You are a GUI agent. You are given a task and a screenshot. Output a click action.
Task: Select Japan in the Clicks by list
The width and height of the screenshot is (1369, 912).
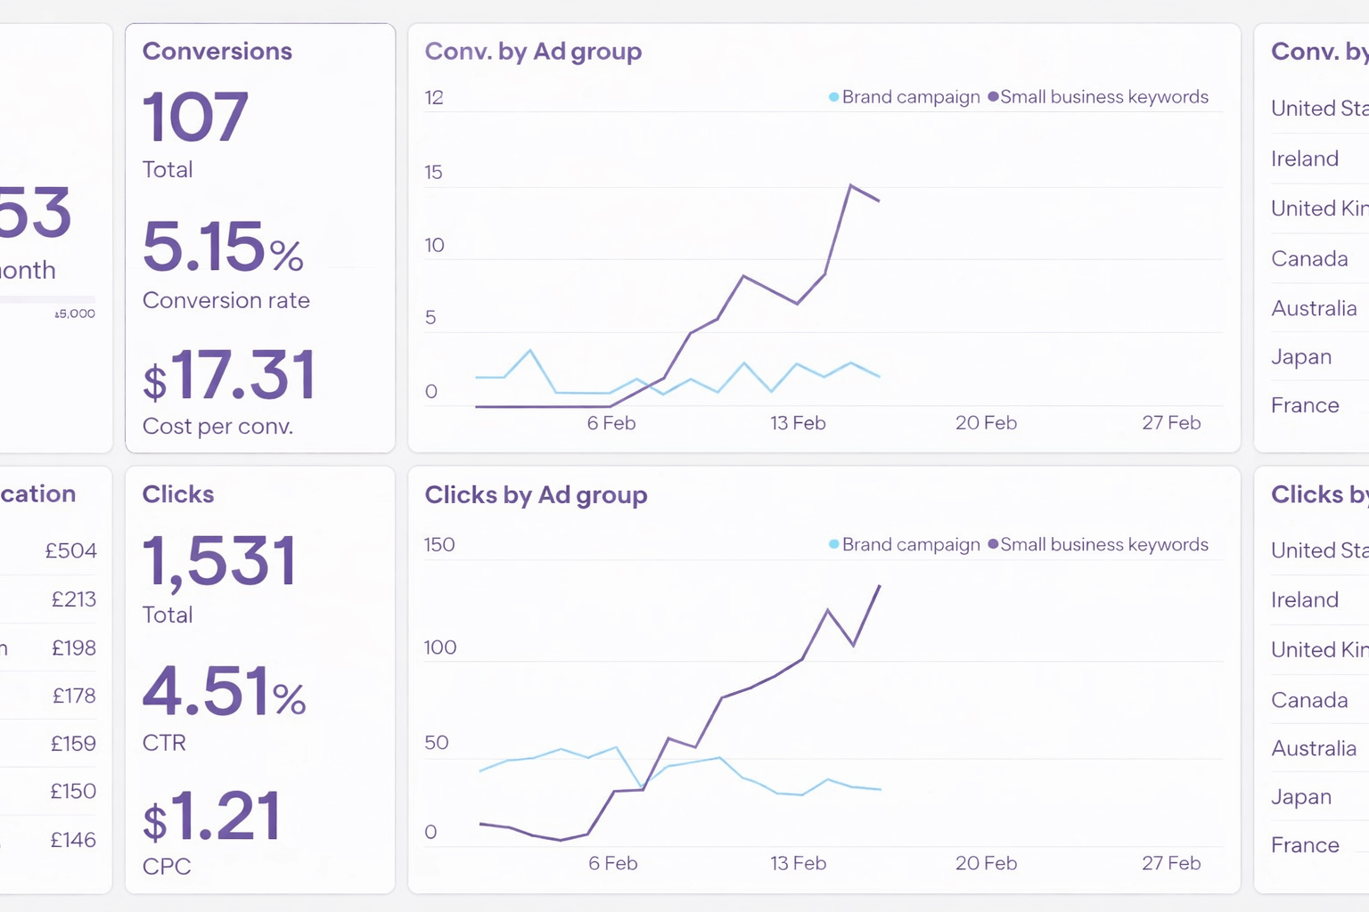tap(1301, 797)
